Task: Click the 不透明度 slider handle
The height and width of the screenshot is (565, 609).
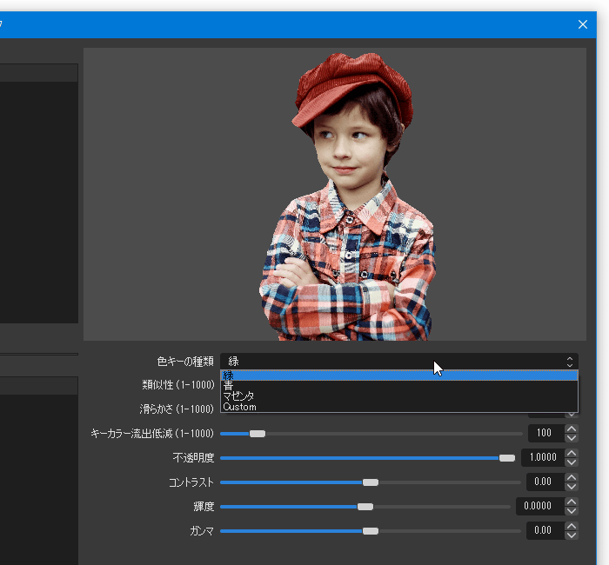Action: [507, 458]
